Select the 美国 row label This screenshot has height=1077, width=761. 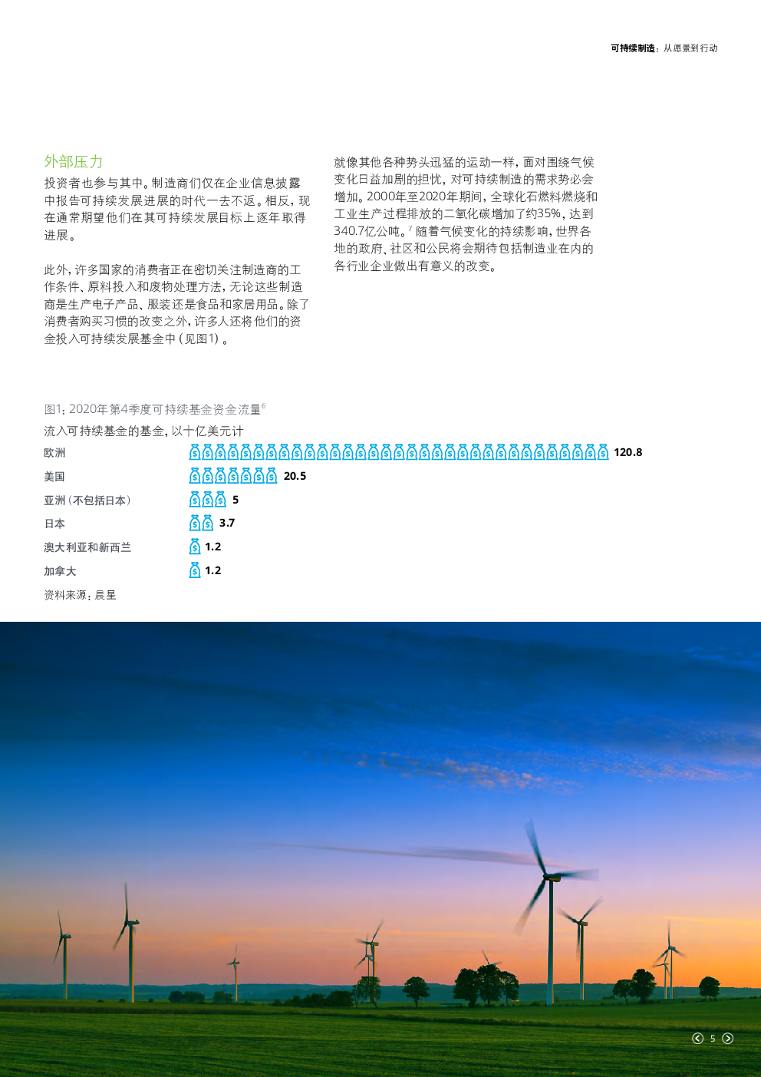(54, 477)
